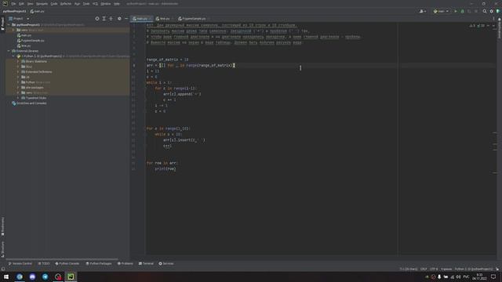Expand Binary Skeletons node

[x=18, y=61]
